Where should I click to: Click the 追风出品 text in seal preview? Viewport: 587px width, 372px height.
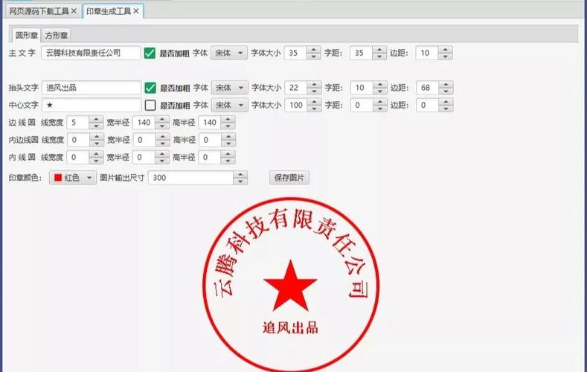[290, 328]
